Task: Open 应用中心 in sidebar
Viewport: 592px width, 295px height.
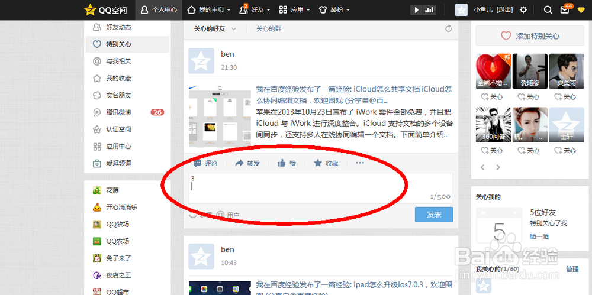Action: [127, 147]
